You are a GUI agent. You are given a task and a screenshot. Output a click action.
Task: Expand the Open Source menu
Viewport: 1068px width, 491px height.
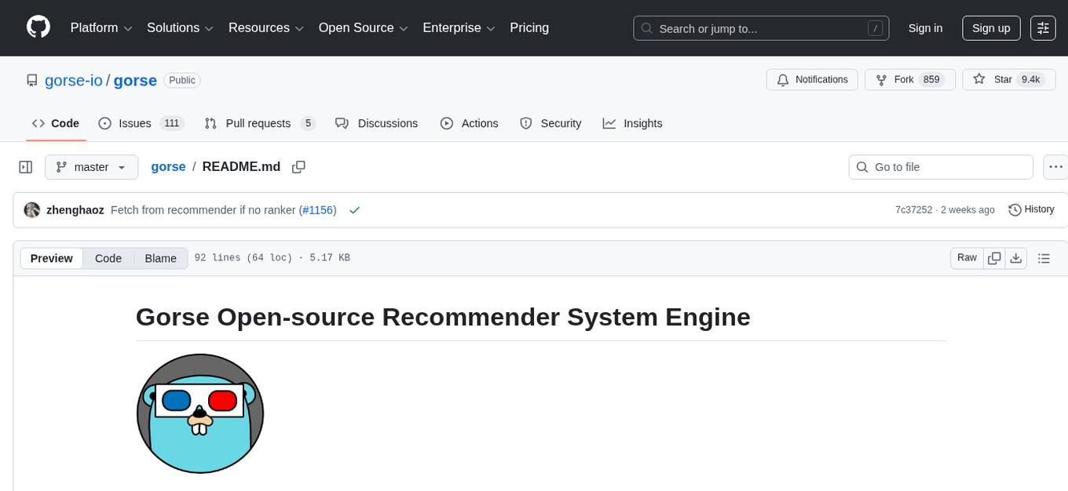363,28
